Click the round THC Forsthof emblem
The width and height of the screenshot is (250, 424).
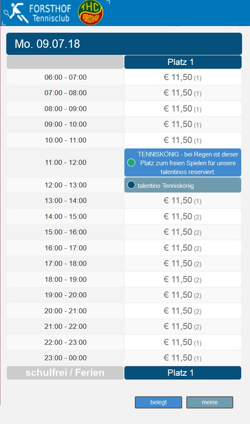point(90,13)
